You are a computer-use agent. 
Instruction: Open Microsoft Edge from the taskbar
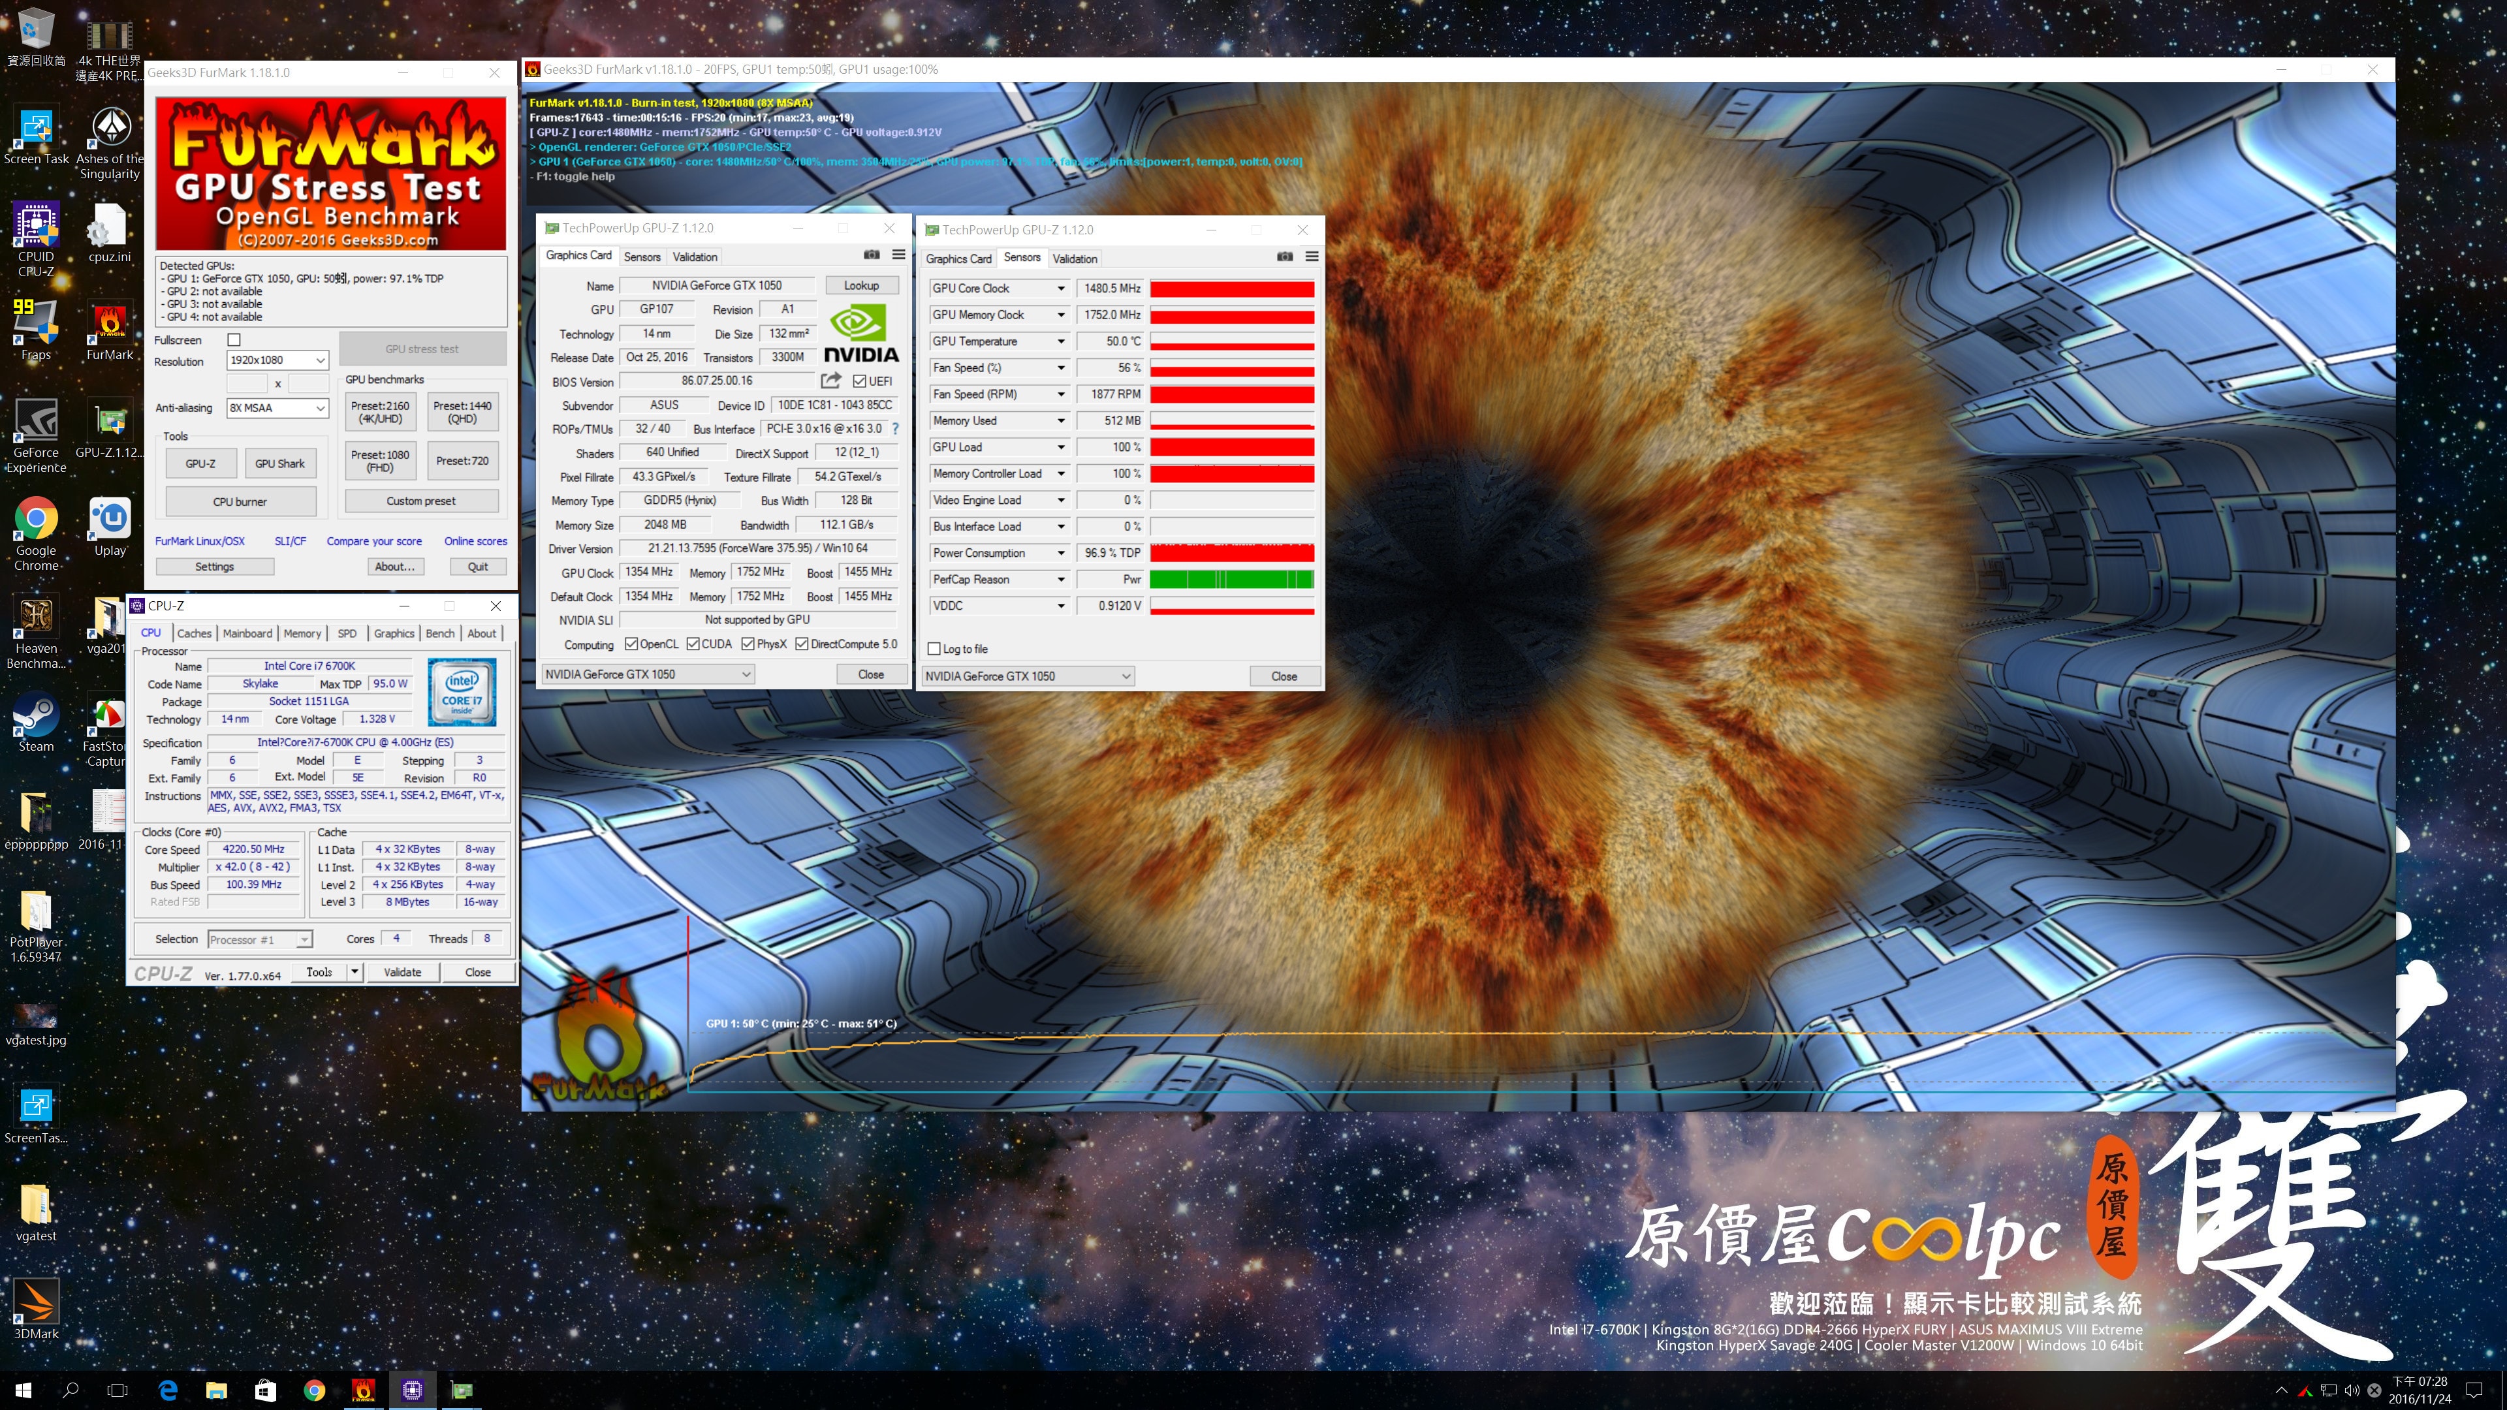[167, 1390]
